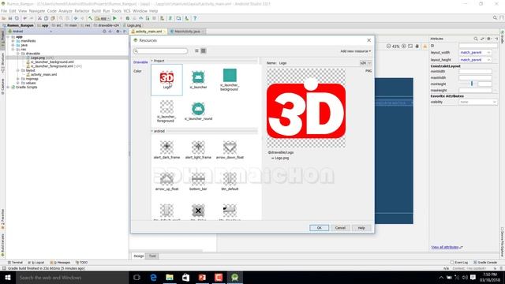Open the v24 qualifier dropdown
Screen dimensions: 505x284
click(365, 63)
